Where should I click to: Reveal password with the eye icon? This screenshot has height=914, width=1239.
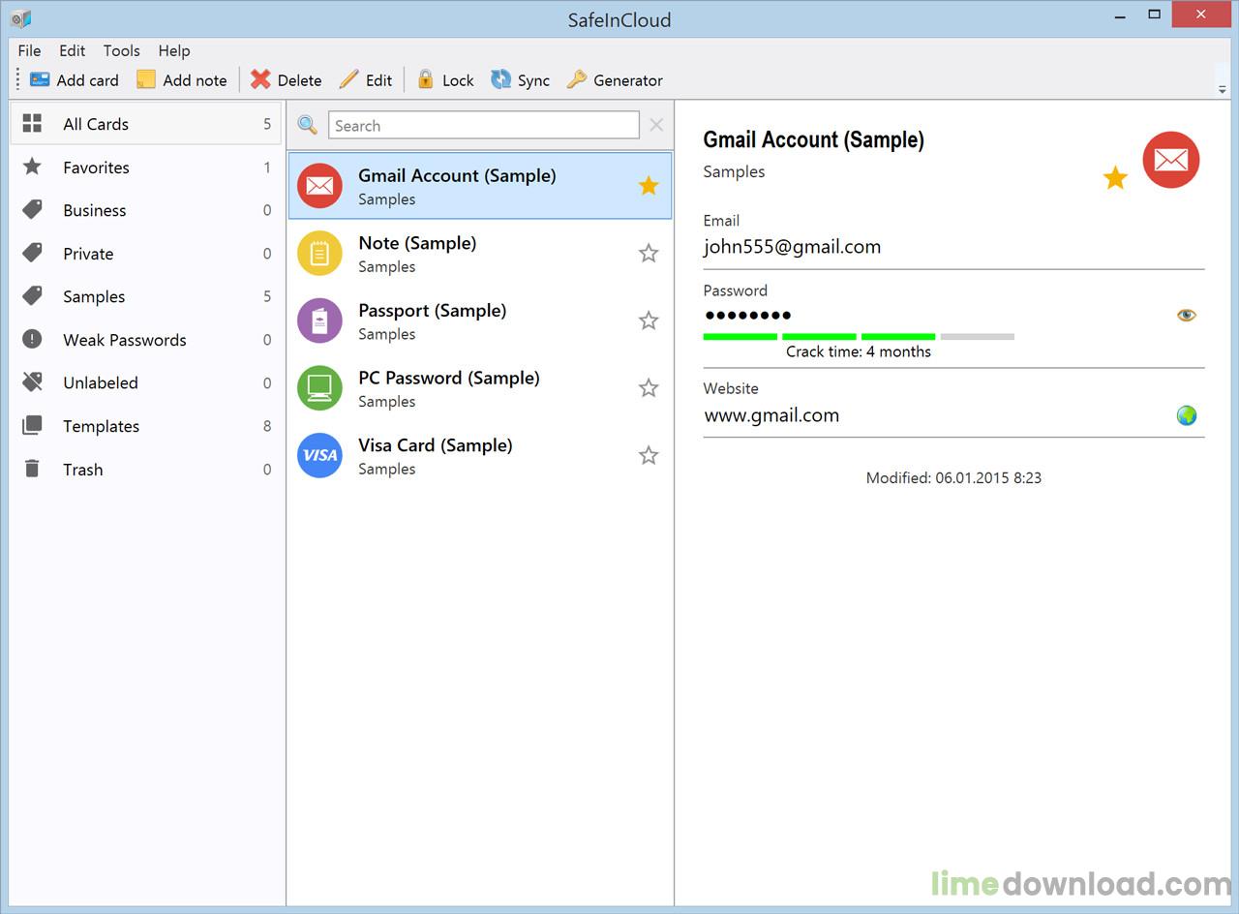pos(1186,315)
